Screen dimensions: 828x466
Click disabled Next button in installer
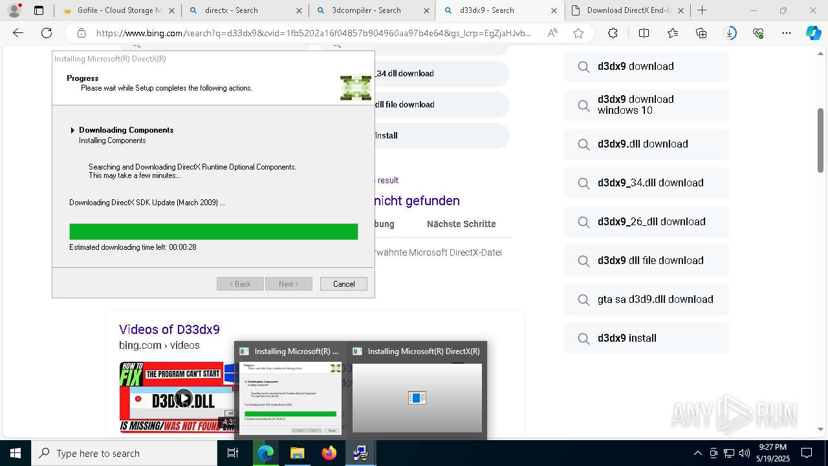[x=289, y=284]
